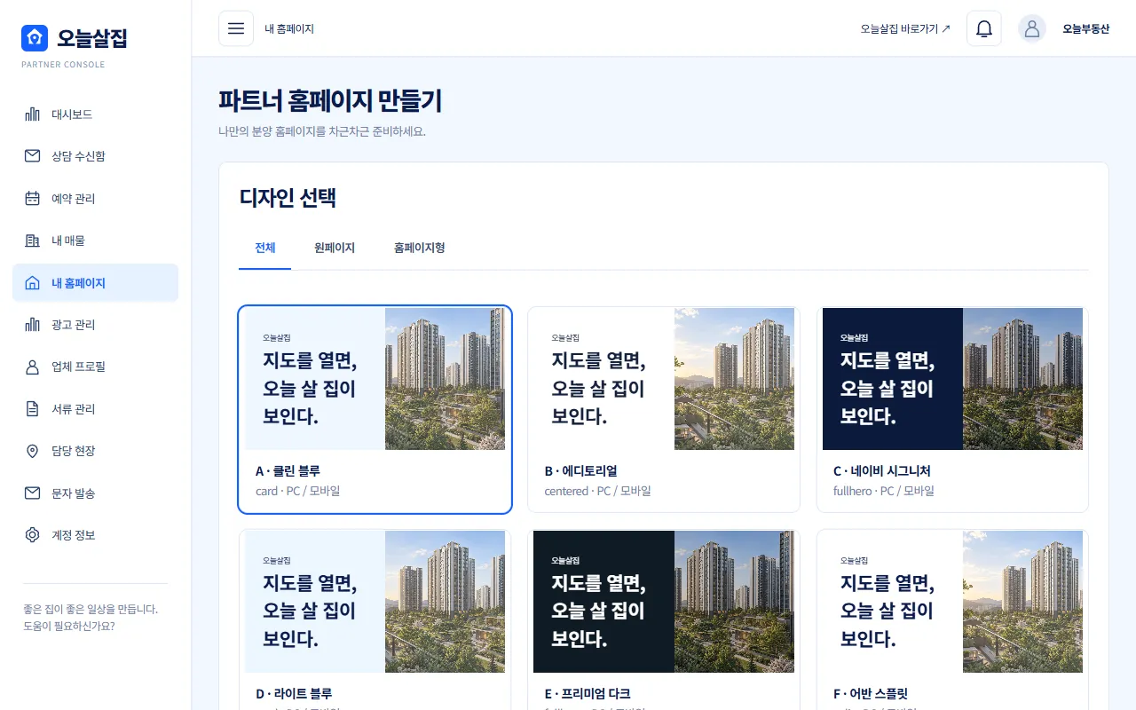Go to 상담 수신함 menu
Image resolution: width=1136 pixels, height=710 pixels.
[95, 156]
